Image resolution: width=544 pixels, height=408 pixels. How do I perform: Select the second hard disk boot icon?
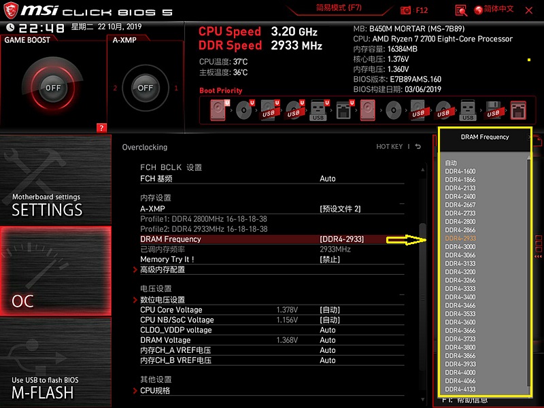coord(368,110)
